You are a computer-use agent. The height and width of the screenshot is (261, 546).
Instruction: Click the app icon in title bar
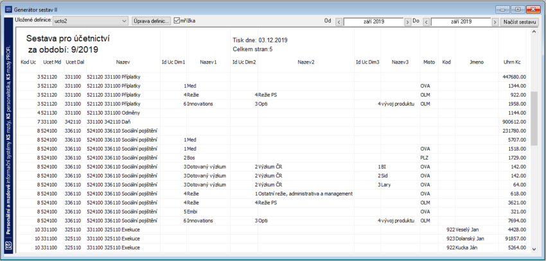pos(8,9)
